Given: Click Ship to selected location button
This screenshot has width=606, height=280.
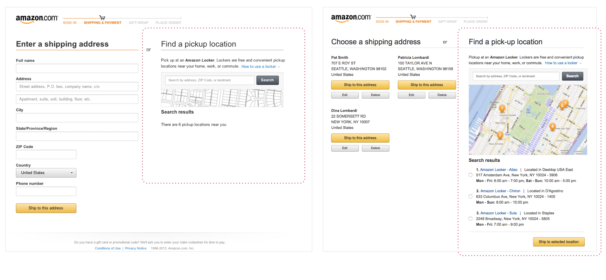Looking at the screenshot, I should [x=559, y=242].
